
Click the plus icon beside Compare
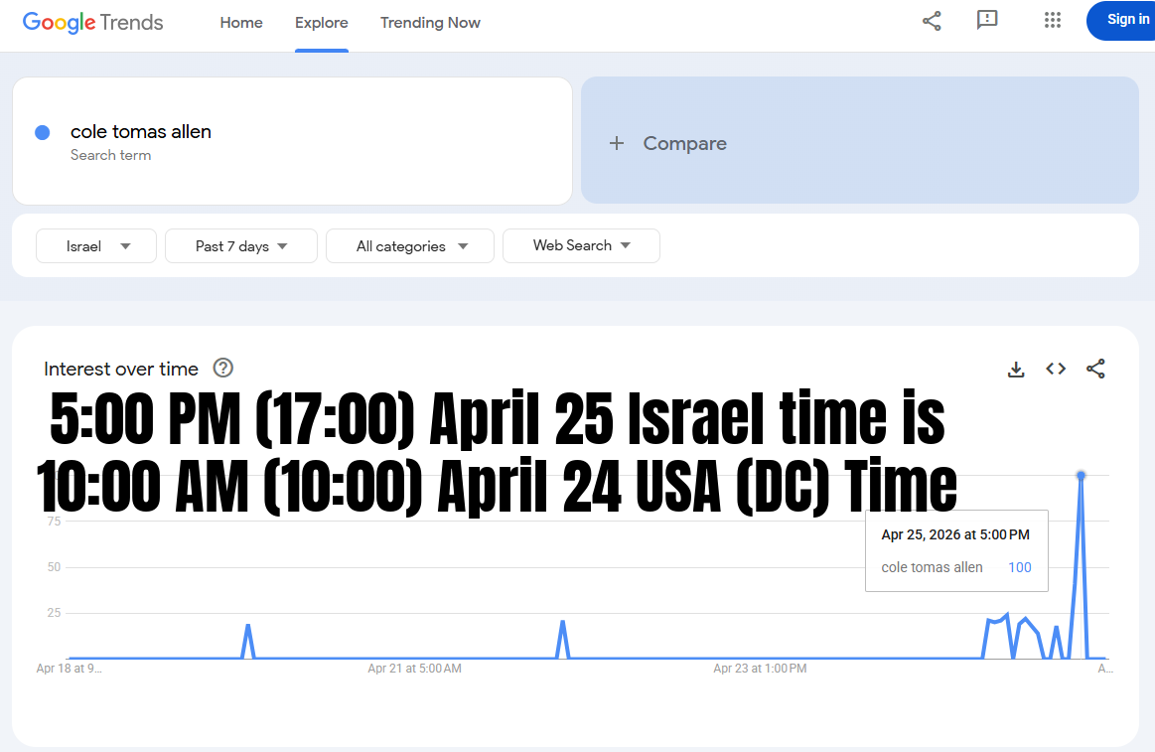[x=617, y=143]
